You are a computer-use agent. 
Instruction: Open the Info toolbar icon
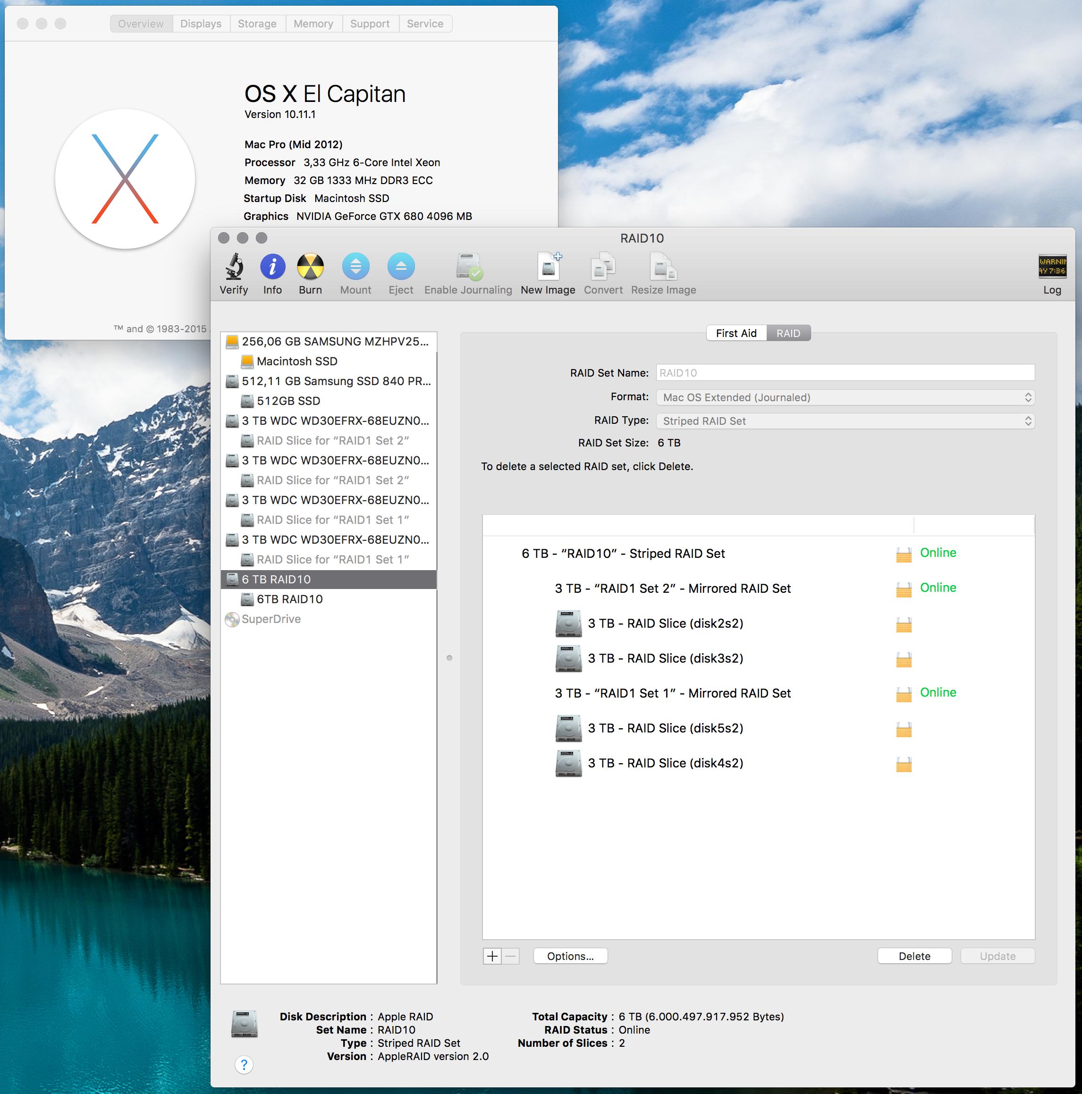tap(272, 267)
